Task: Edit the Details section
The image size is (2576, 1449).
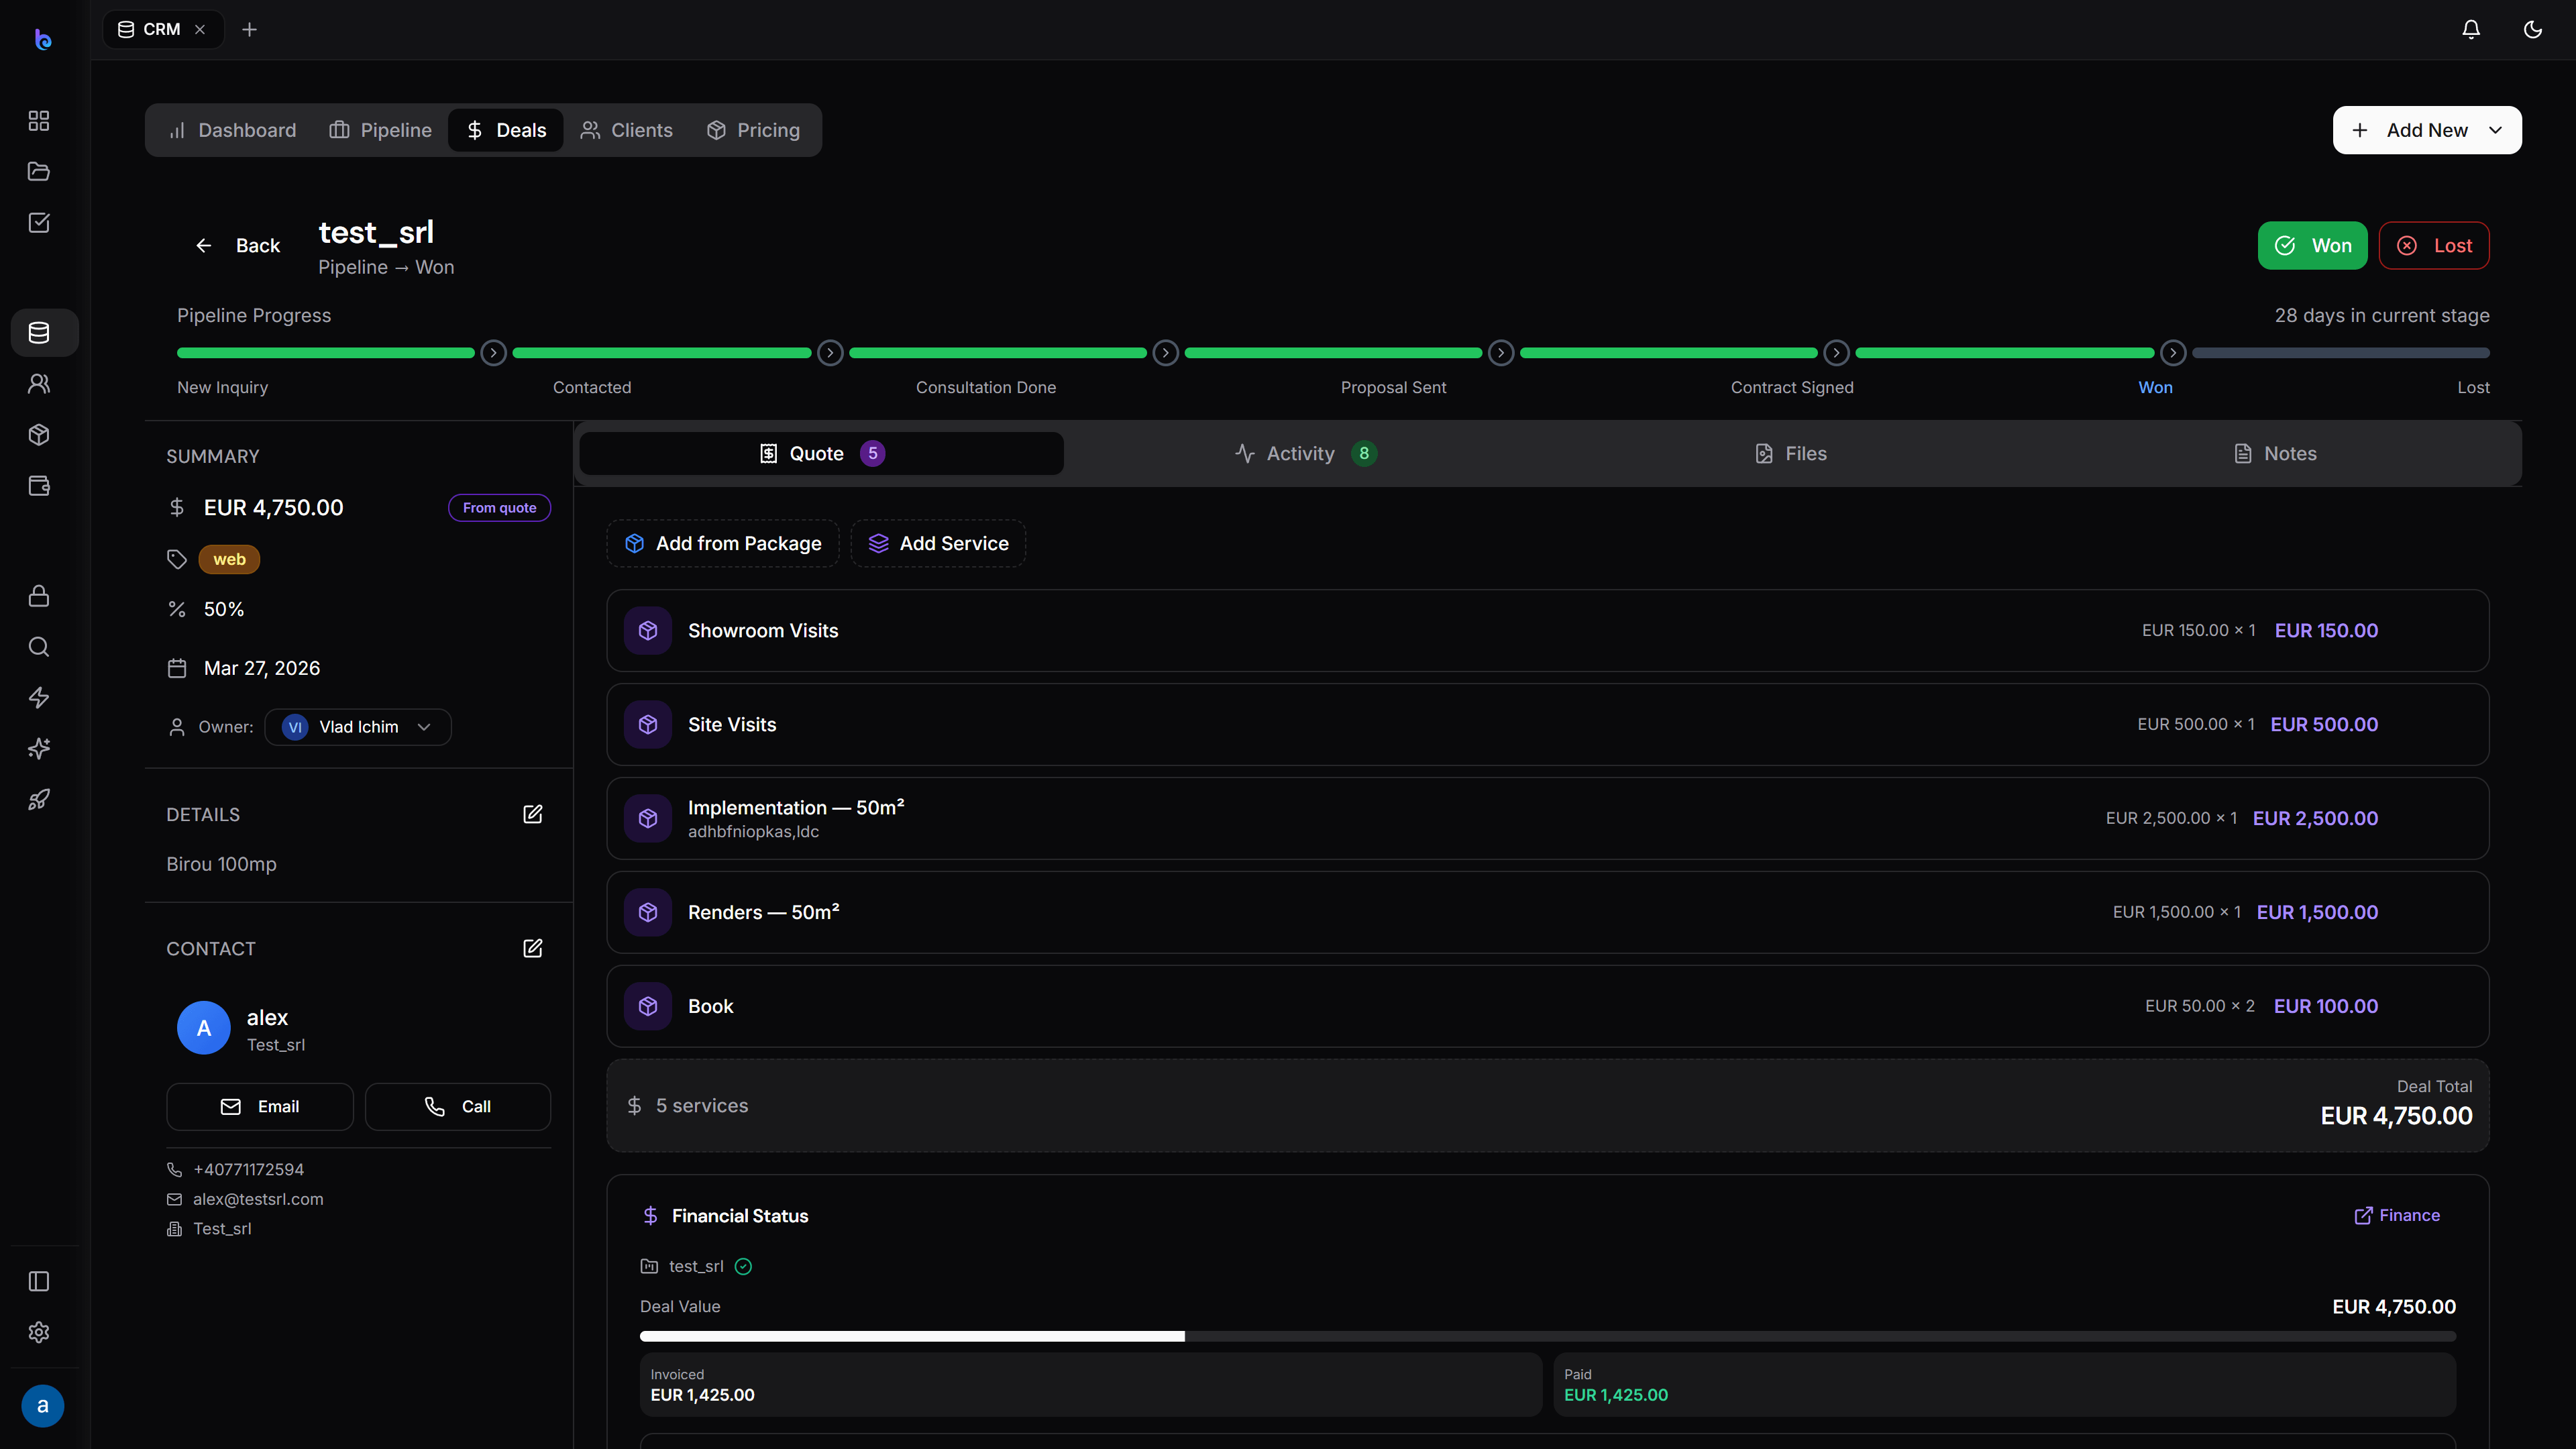Action: pyautogui.click(x=533, y=814)
